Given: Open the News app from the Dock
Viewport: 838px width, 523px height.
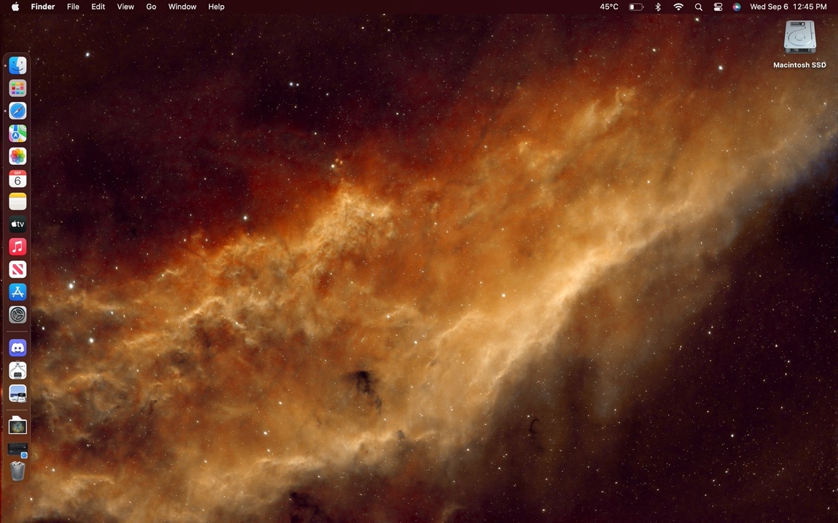Looking at the screenshot, I should 18,269.
